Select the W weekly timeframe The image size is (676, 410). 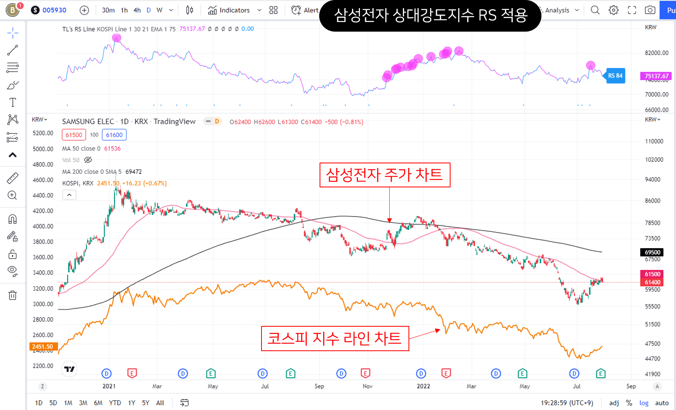(159, 10)
